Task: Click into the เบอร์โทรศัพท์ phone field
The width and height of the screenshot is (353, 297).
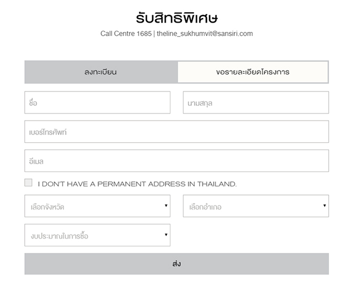Action: coord(176,132)
